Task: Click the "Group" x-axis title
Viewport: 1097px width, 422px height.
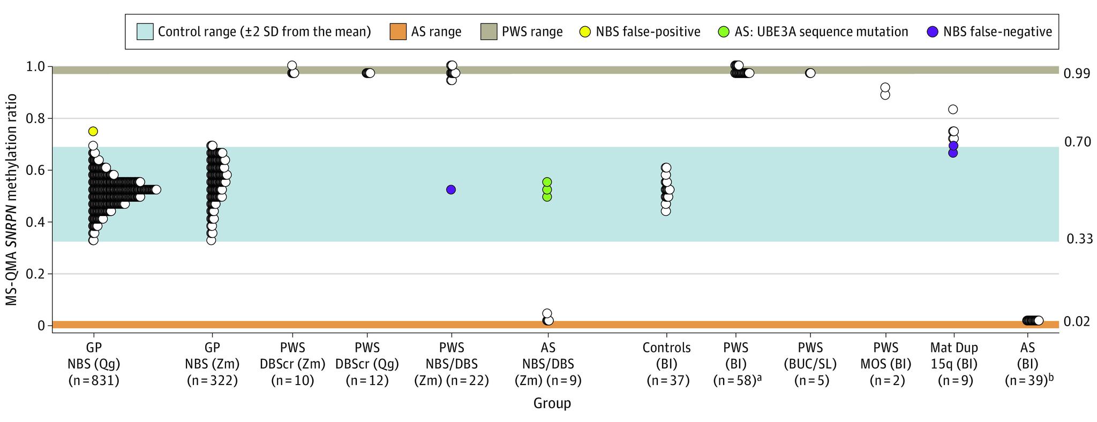Action: coord(552,403)
